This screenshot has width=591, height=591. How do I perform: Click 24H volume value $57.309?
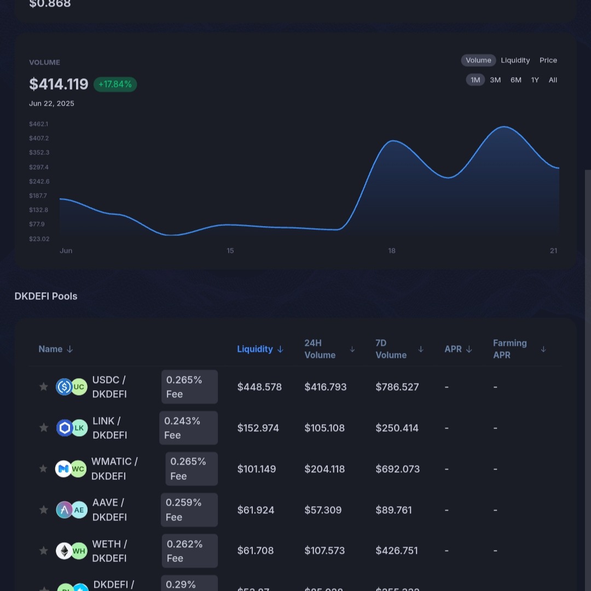(x=323, y=509)
